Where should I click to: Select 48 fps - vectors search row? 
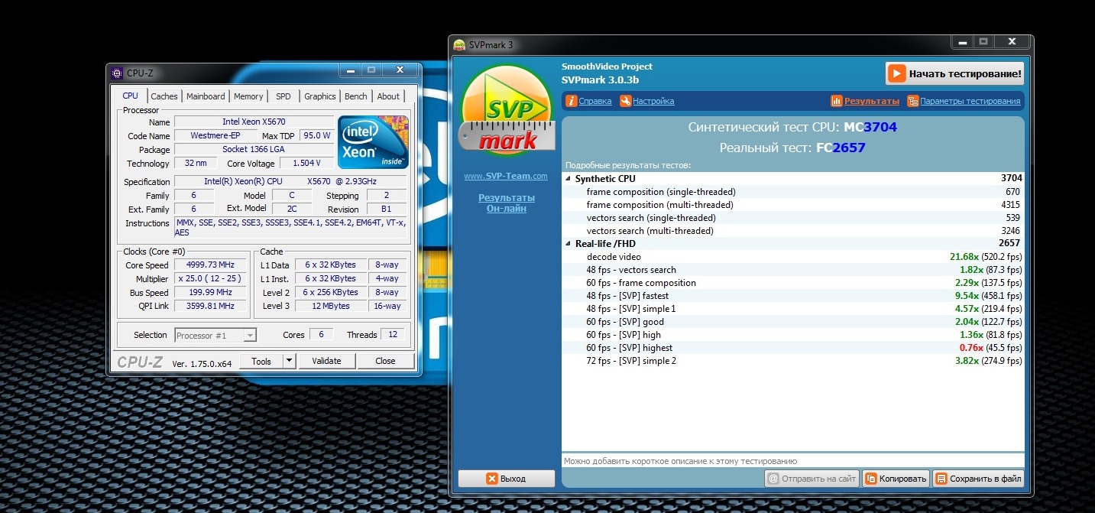(x=793, y=270)
